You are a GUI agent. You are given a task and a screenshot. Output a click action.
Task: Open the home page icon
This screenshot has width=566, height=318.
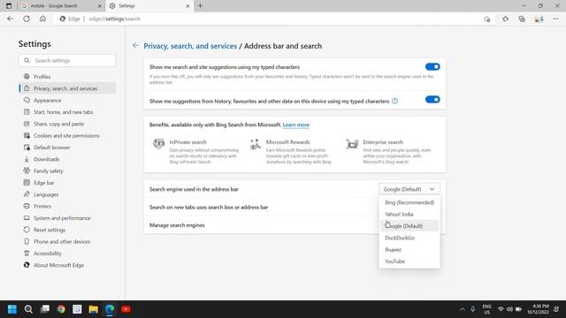point(42,19)
